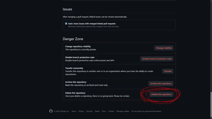Image resolution: width=212 pixels, height=119 pixels.
Task: Toggle the auto-close issues checkbox
Action: tap(66, 24)
